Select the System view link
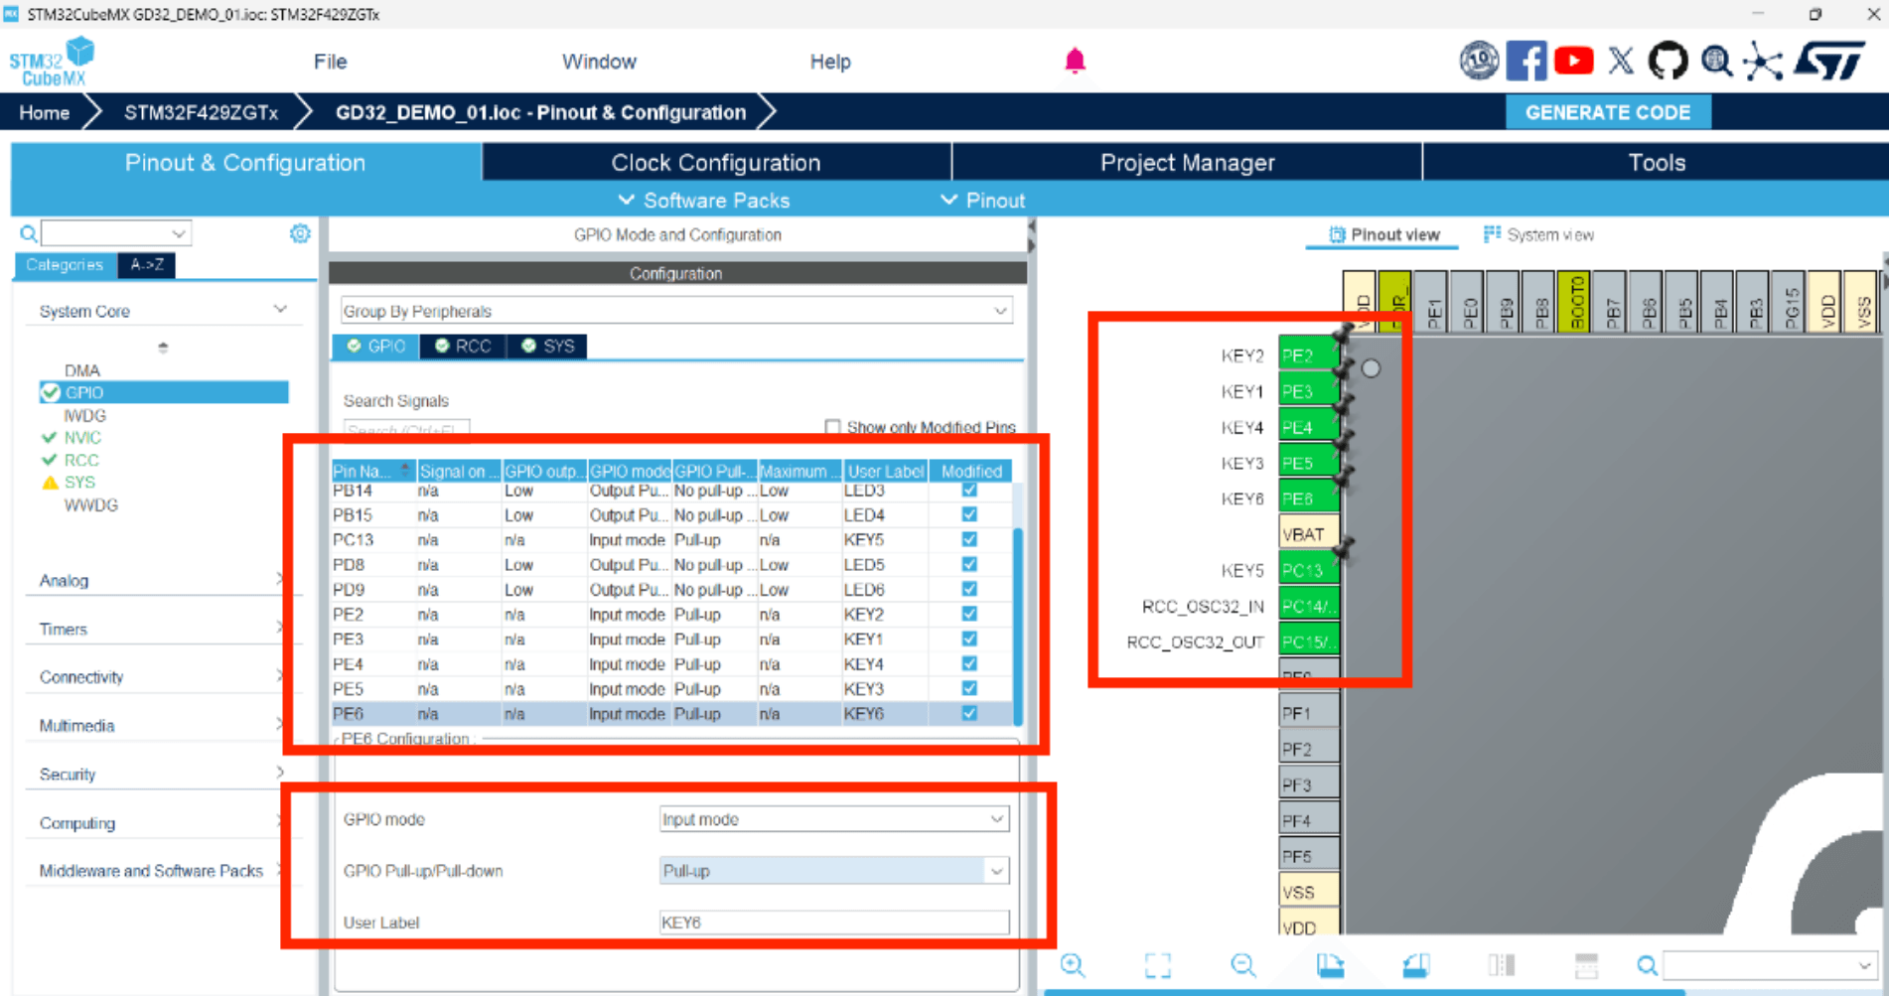This screenshot has height=996, width=1889. click(1538, 235)
